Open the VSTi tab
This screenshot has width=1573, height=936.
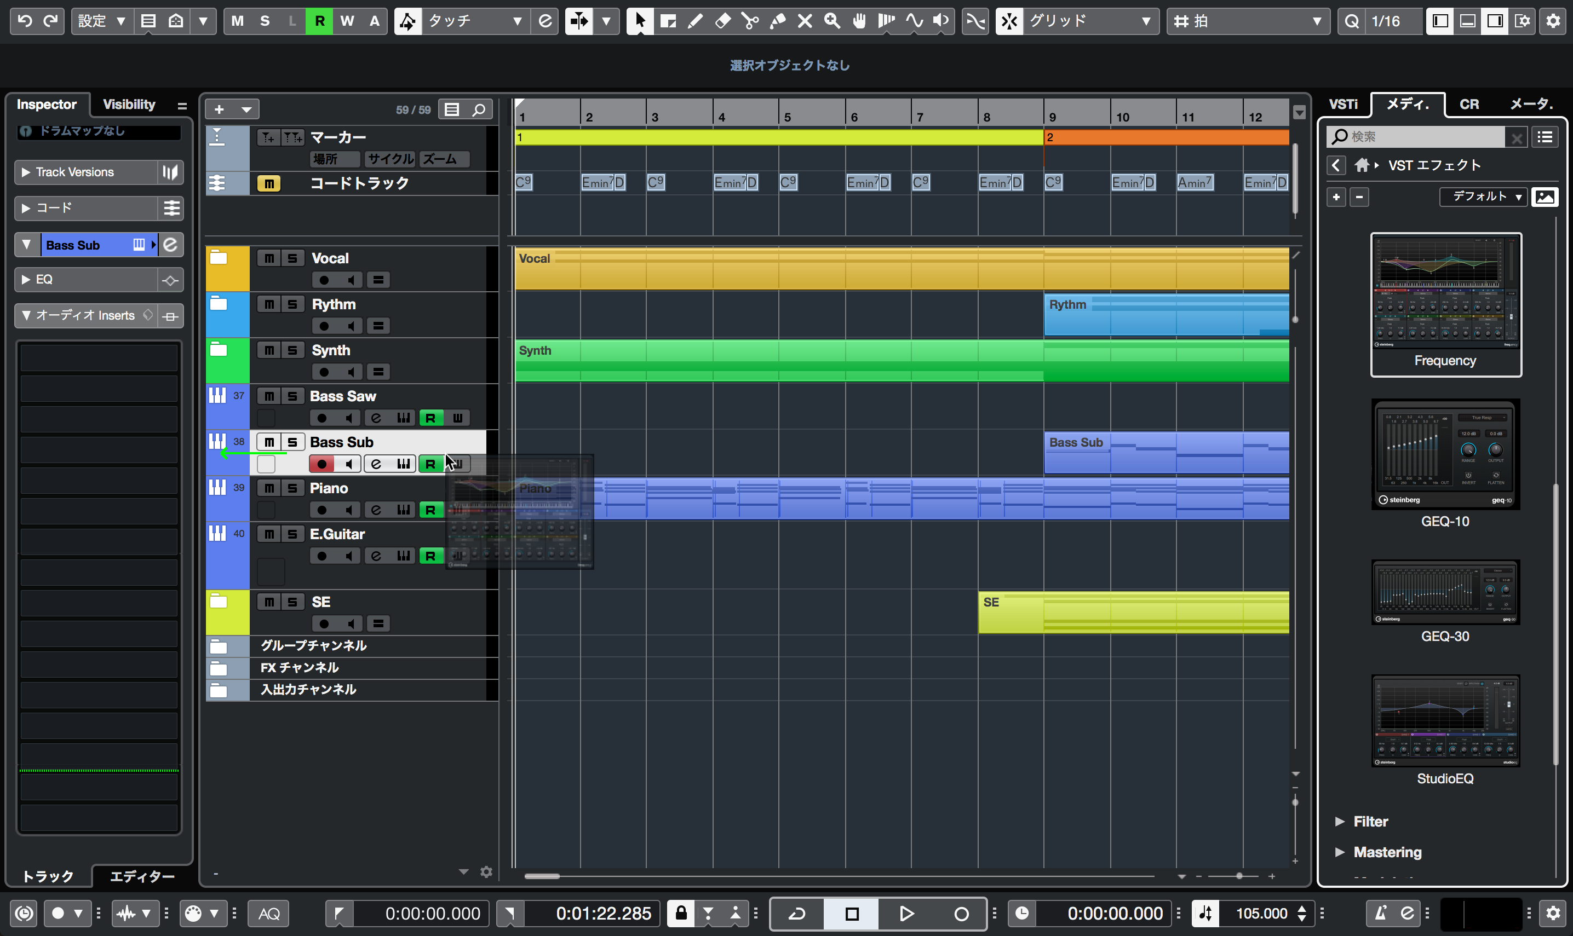tap(1343, 104)
